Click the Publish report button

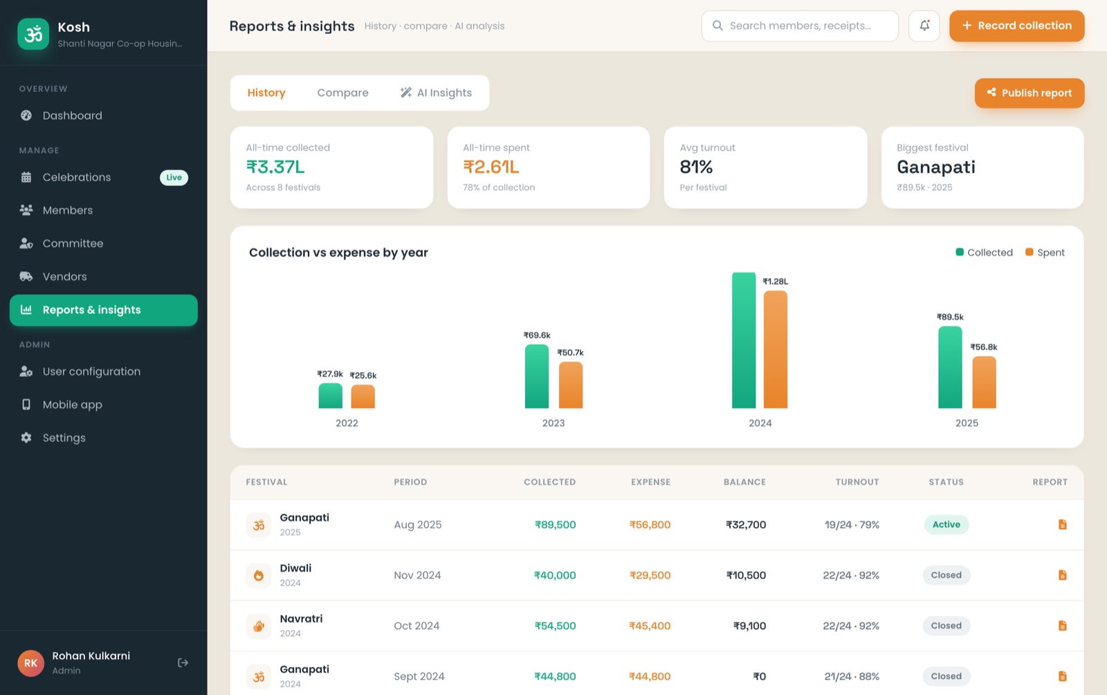click(1030, 93)
